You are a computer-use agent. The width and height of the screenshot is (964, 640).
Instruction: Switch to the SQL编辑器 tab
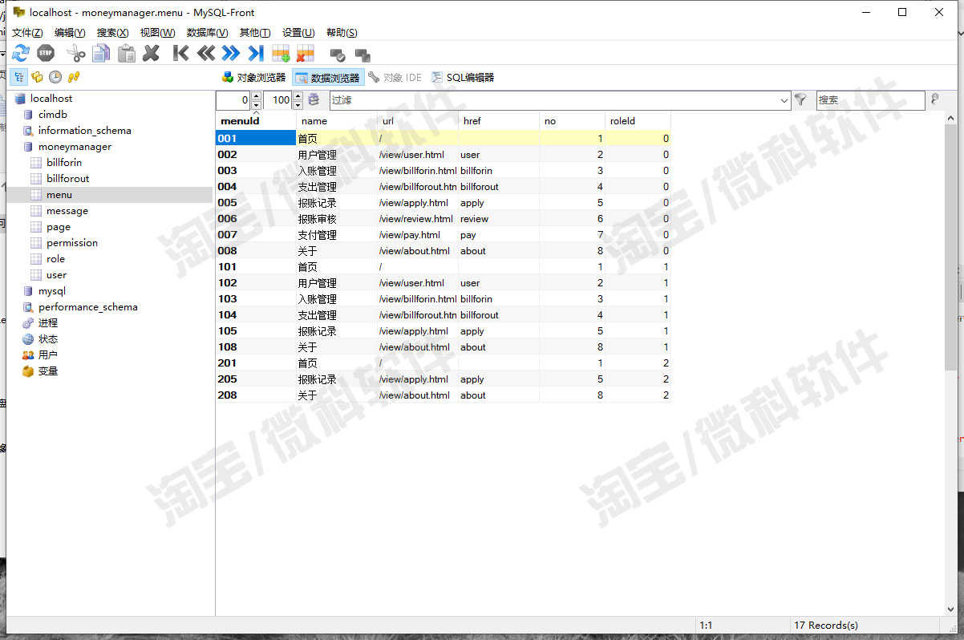click(463, 78)
